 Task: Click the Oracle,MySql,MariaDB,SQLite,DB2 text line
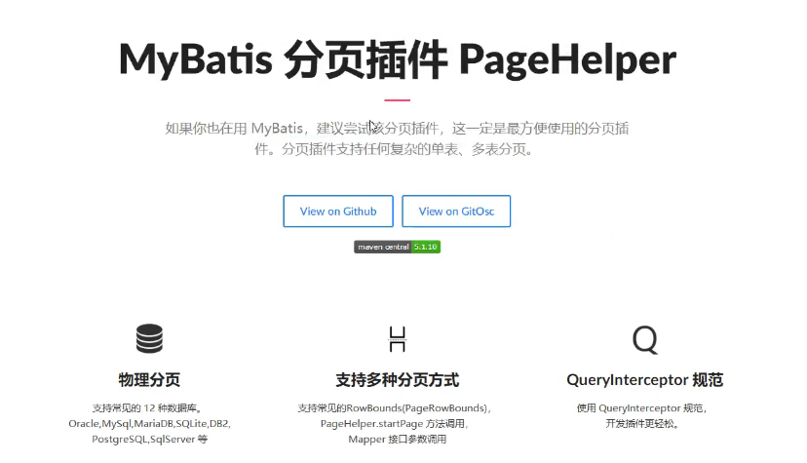pos(149,423)
